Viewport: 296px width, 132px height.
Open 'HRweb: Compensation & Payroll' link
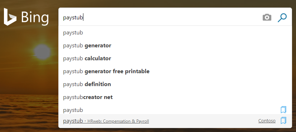(118, 121)
